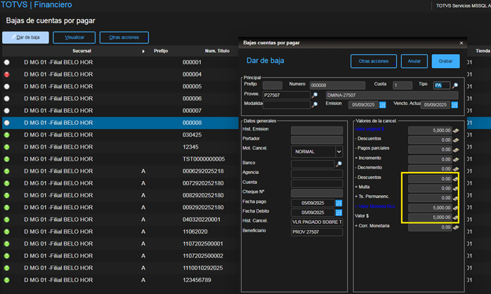Click the arrow expander in the Sucursal column header
The image size is (491, 294).
[x=143, y=51]
